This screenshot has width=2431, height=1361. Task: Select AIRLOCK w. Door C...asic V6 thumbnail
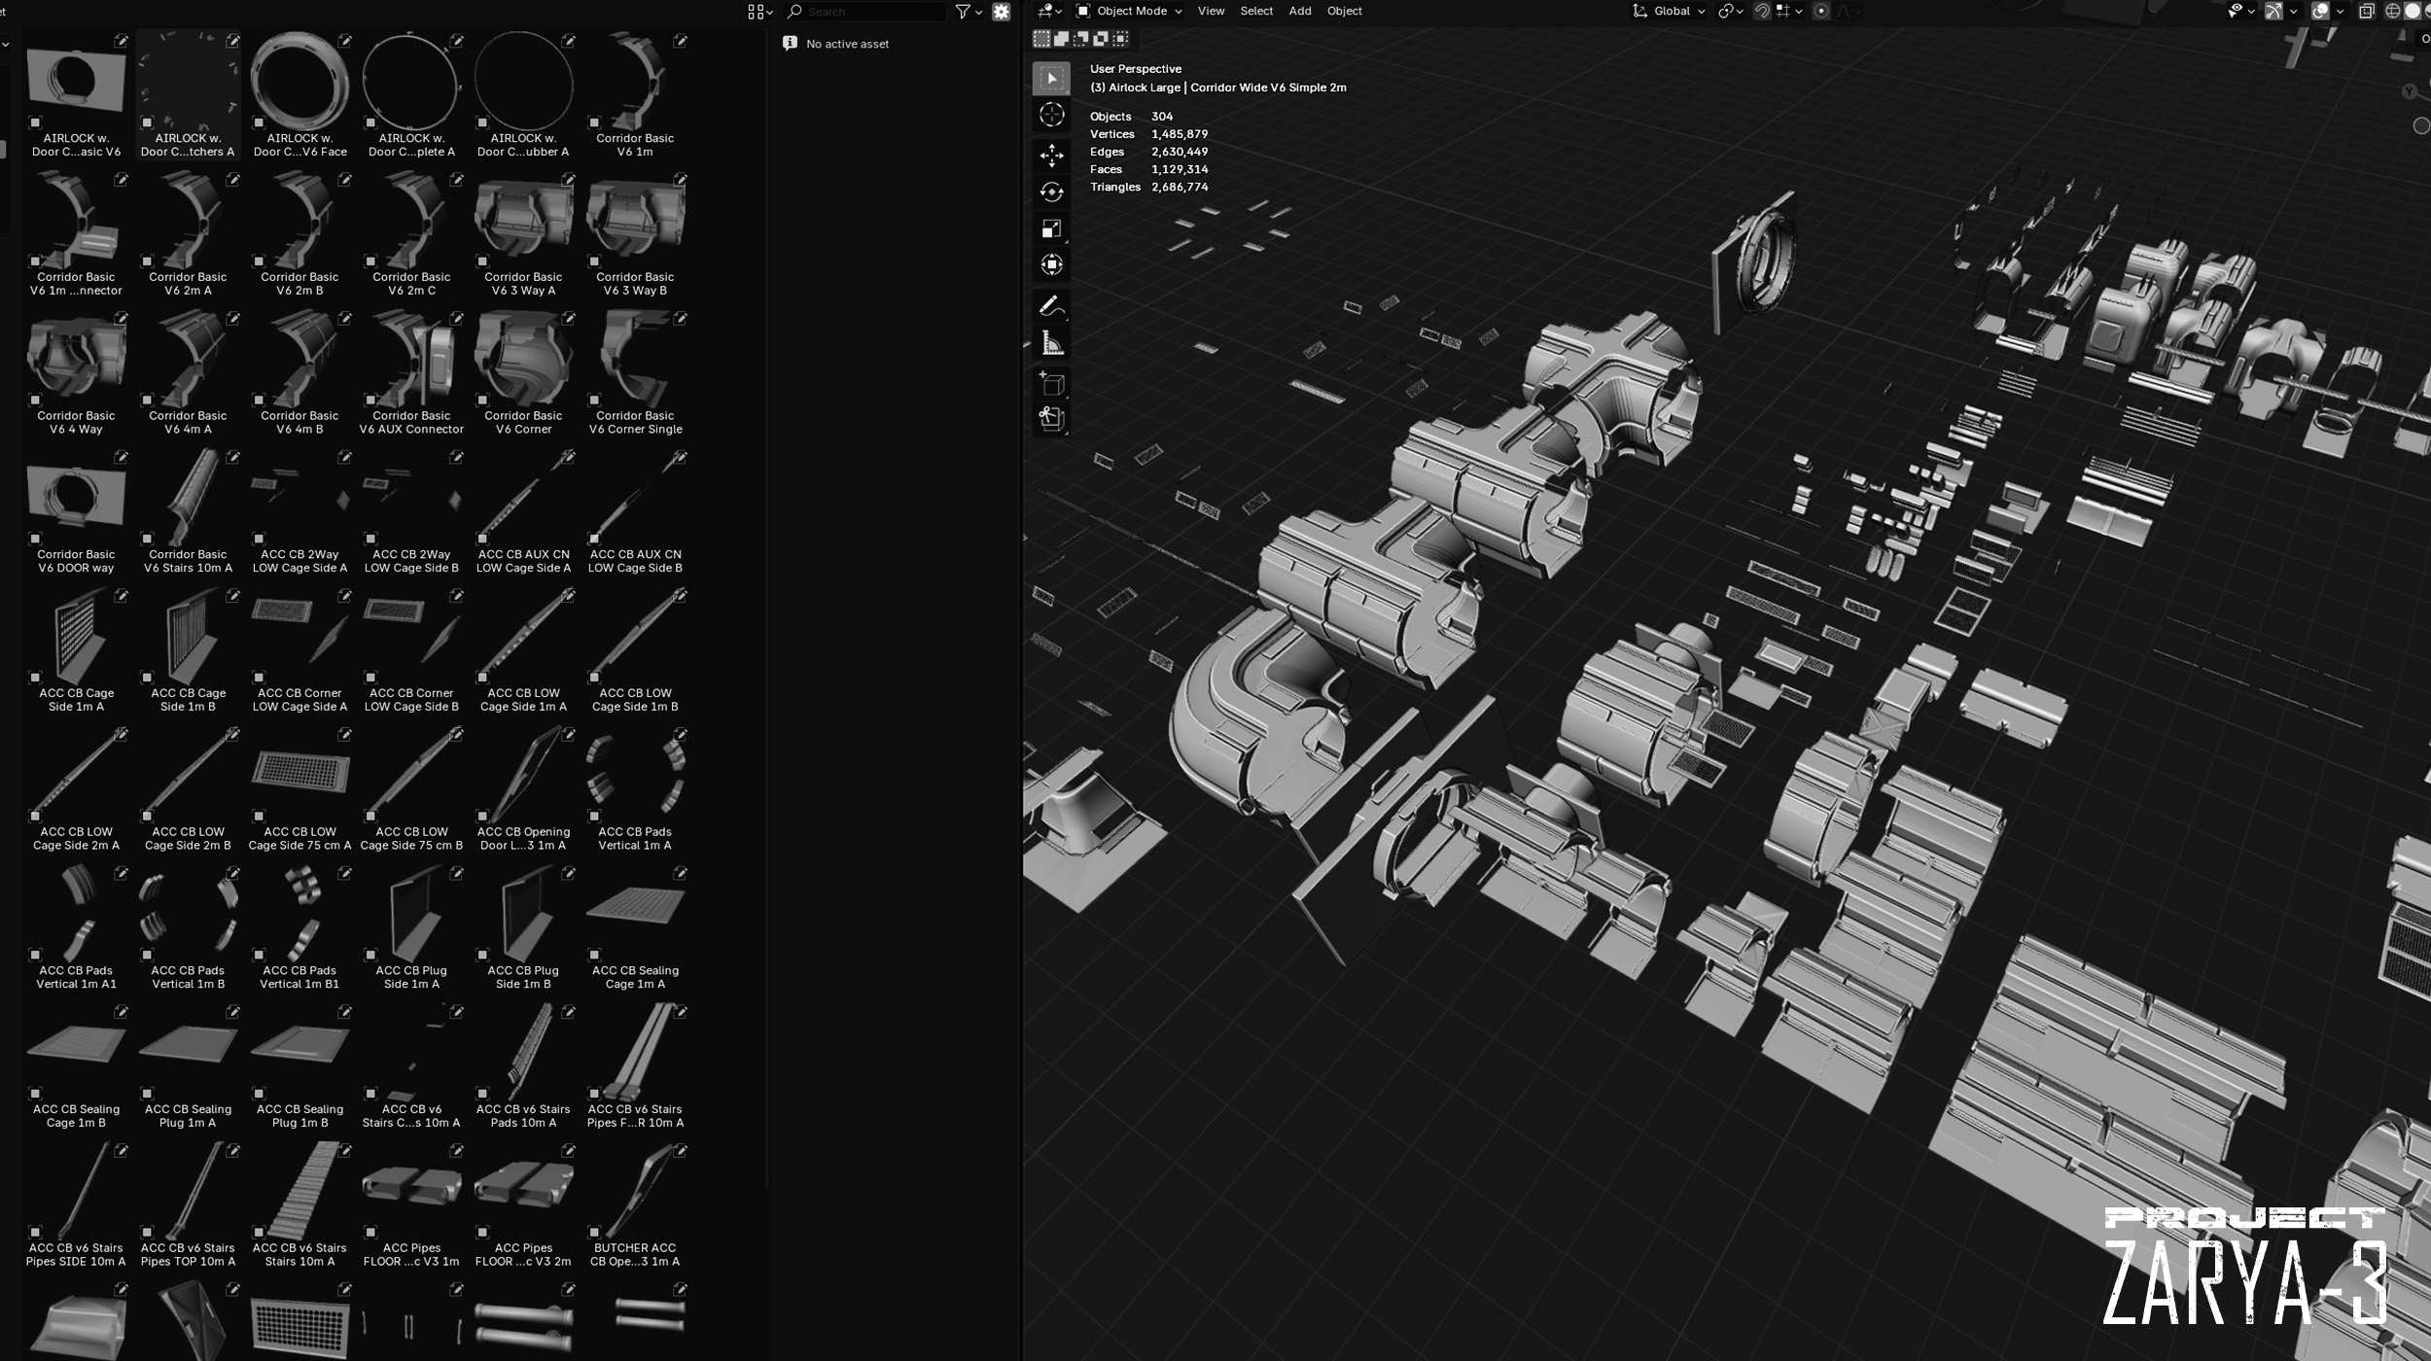(x=76, y=80)
